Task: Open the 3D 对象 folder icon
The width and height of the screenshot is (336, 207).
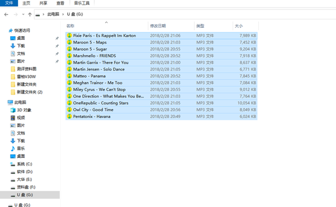Action: pyautogui.click(x=13, y=110)
